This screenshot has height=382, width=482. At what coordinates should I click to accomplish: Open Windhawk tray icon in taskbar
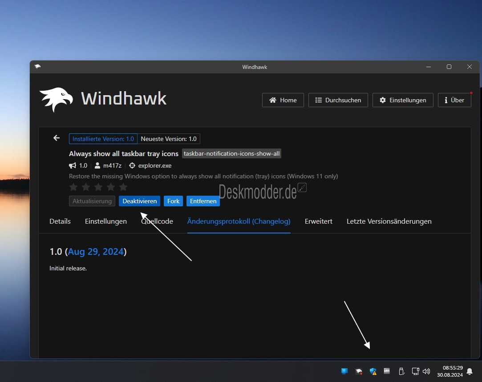pos(359,372)
